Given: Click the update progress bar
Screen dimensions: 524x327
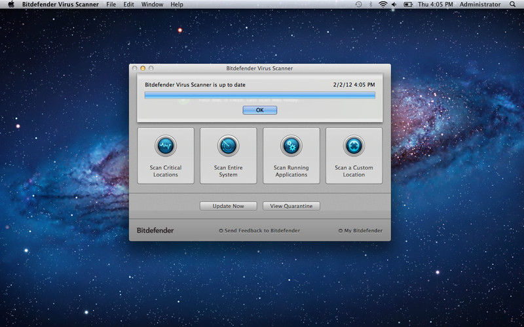Looking at the screenshot, I should pyautogui.click(x=259, y=95).
